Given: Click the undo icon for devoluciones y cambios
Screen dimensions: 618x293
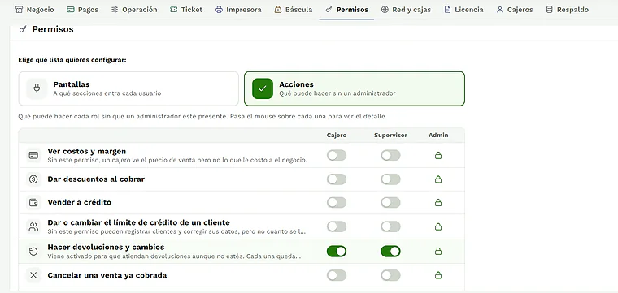Looking at the screenshot, I should [x=33, y=252].
